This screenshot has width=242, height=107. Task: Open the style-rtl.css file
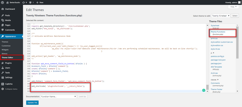coord(215,49)
